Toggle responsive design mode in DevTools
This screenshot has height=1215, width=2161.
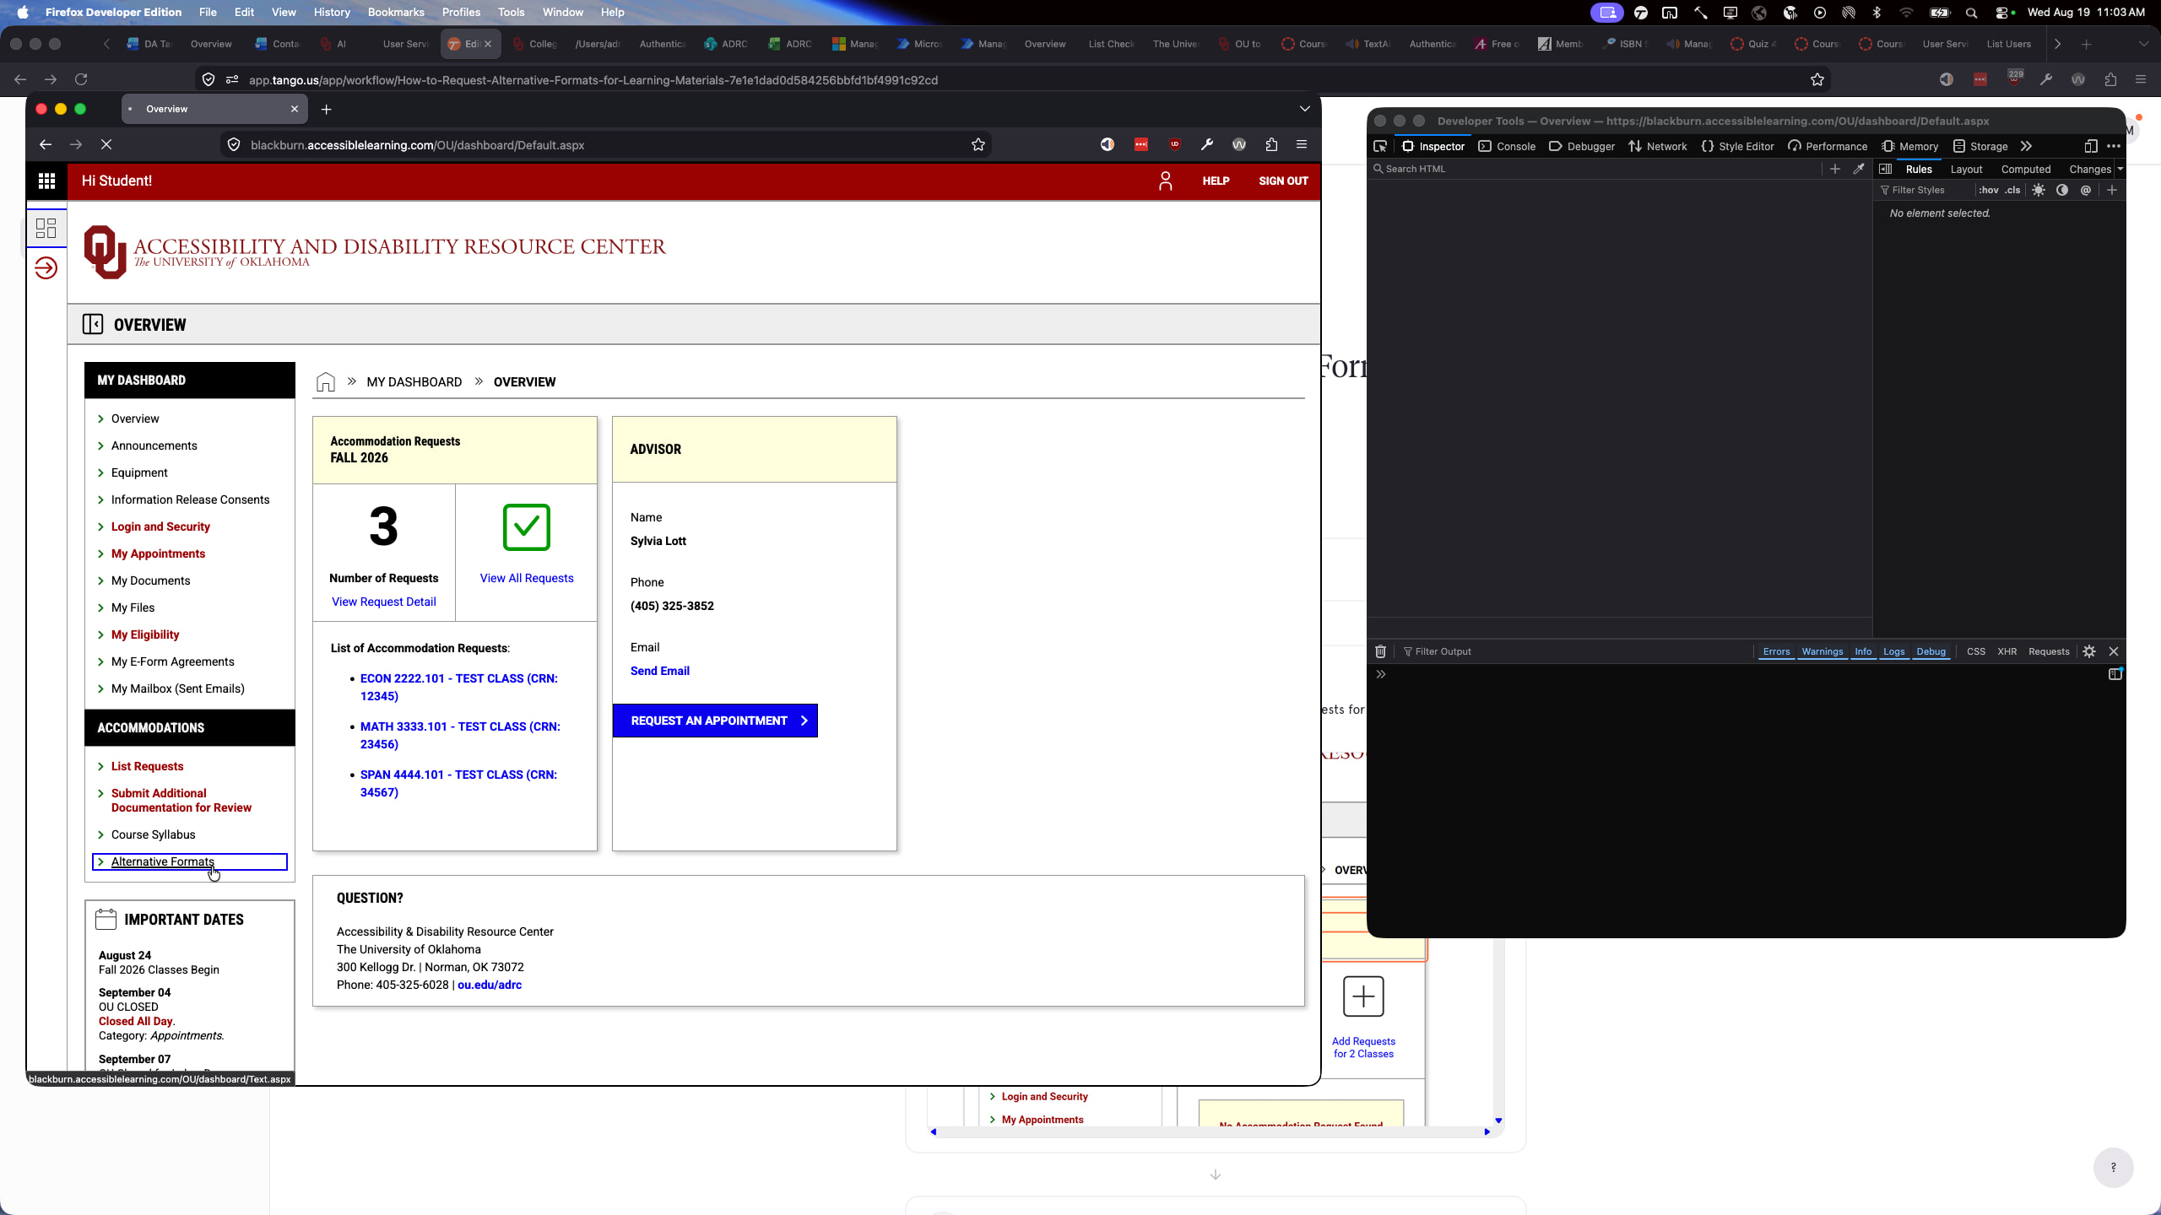(2091, 147)
